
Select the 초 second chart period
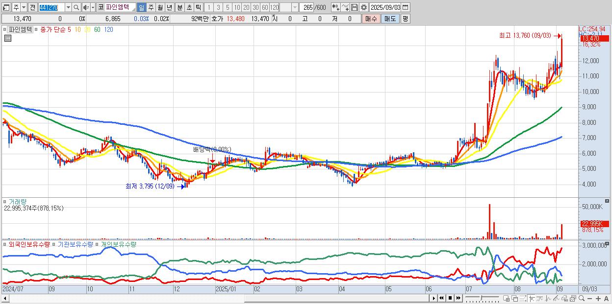click(189, 8)
